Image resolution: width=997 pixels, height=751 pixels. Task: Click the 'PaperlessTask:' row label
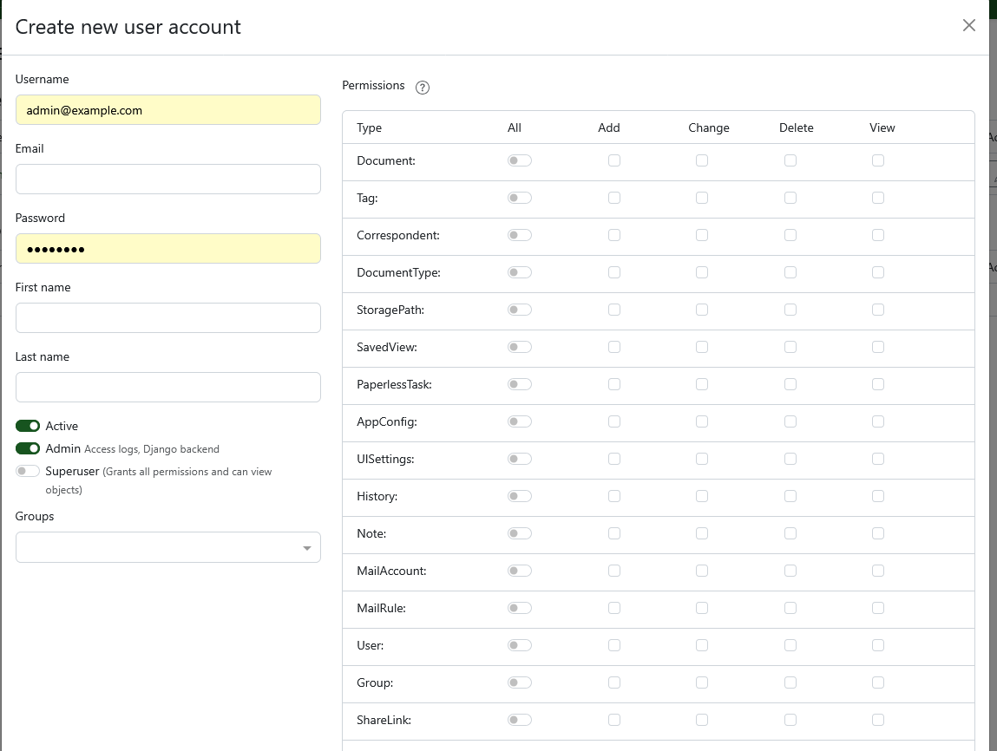tap(394, 384)
